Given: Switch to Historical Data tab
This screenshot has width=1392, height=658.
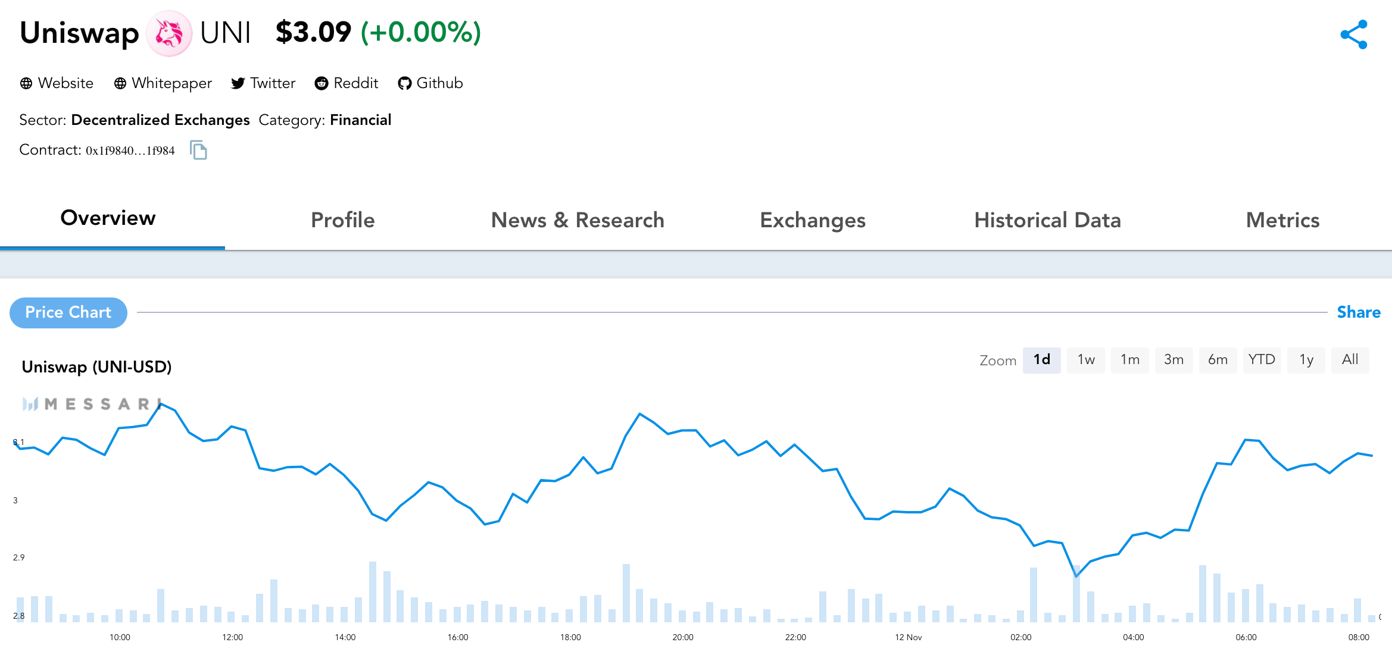Looking at the screenshot, I should (1047, 220).
